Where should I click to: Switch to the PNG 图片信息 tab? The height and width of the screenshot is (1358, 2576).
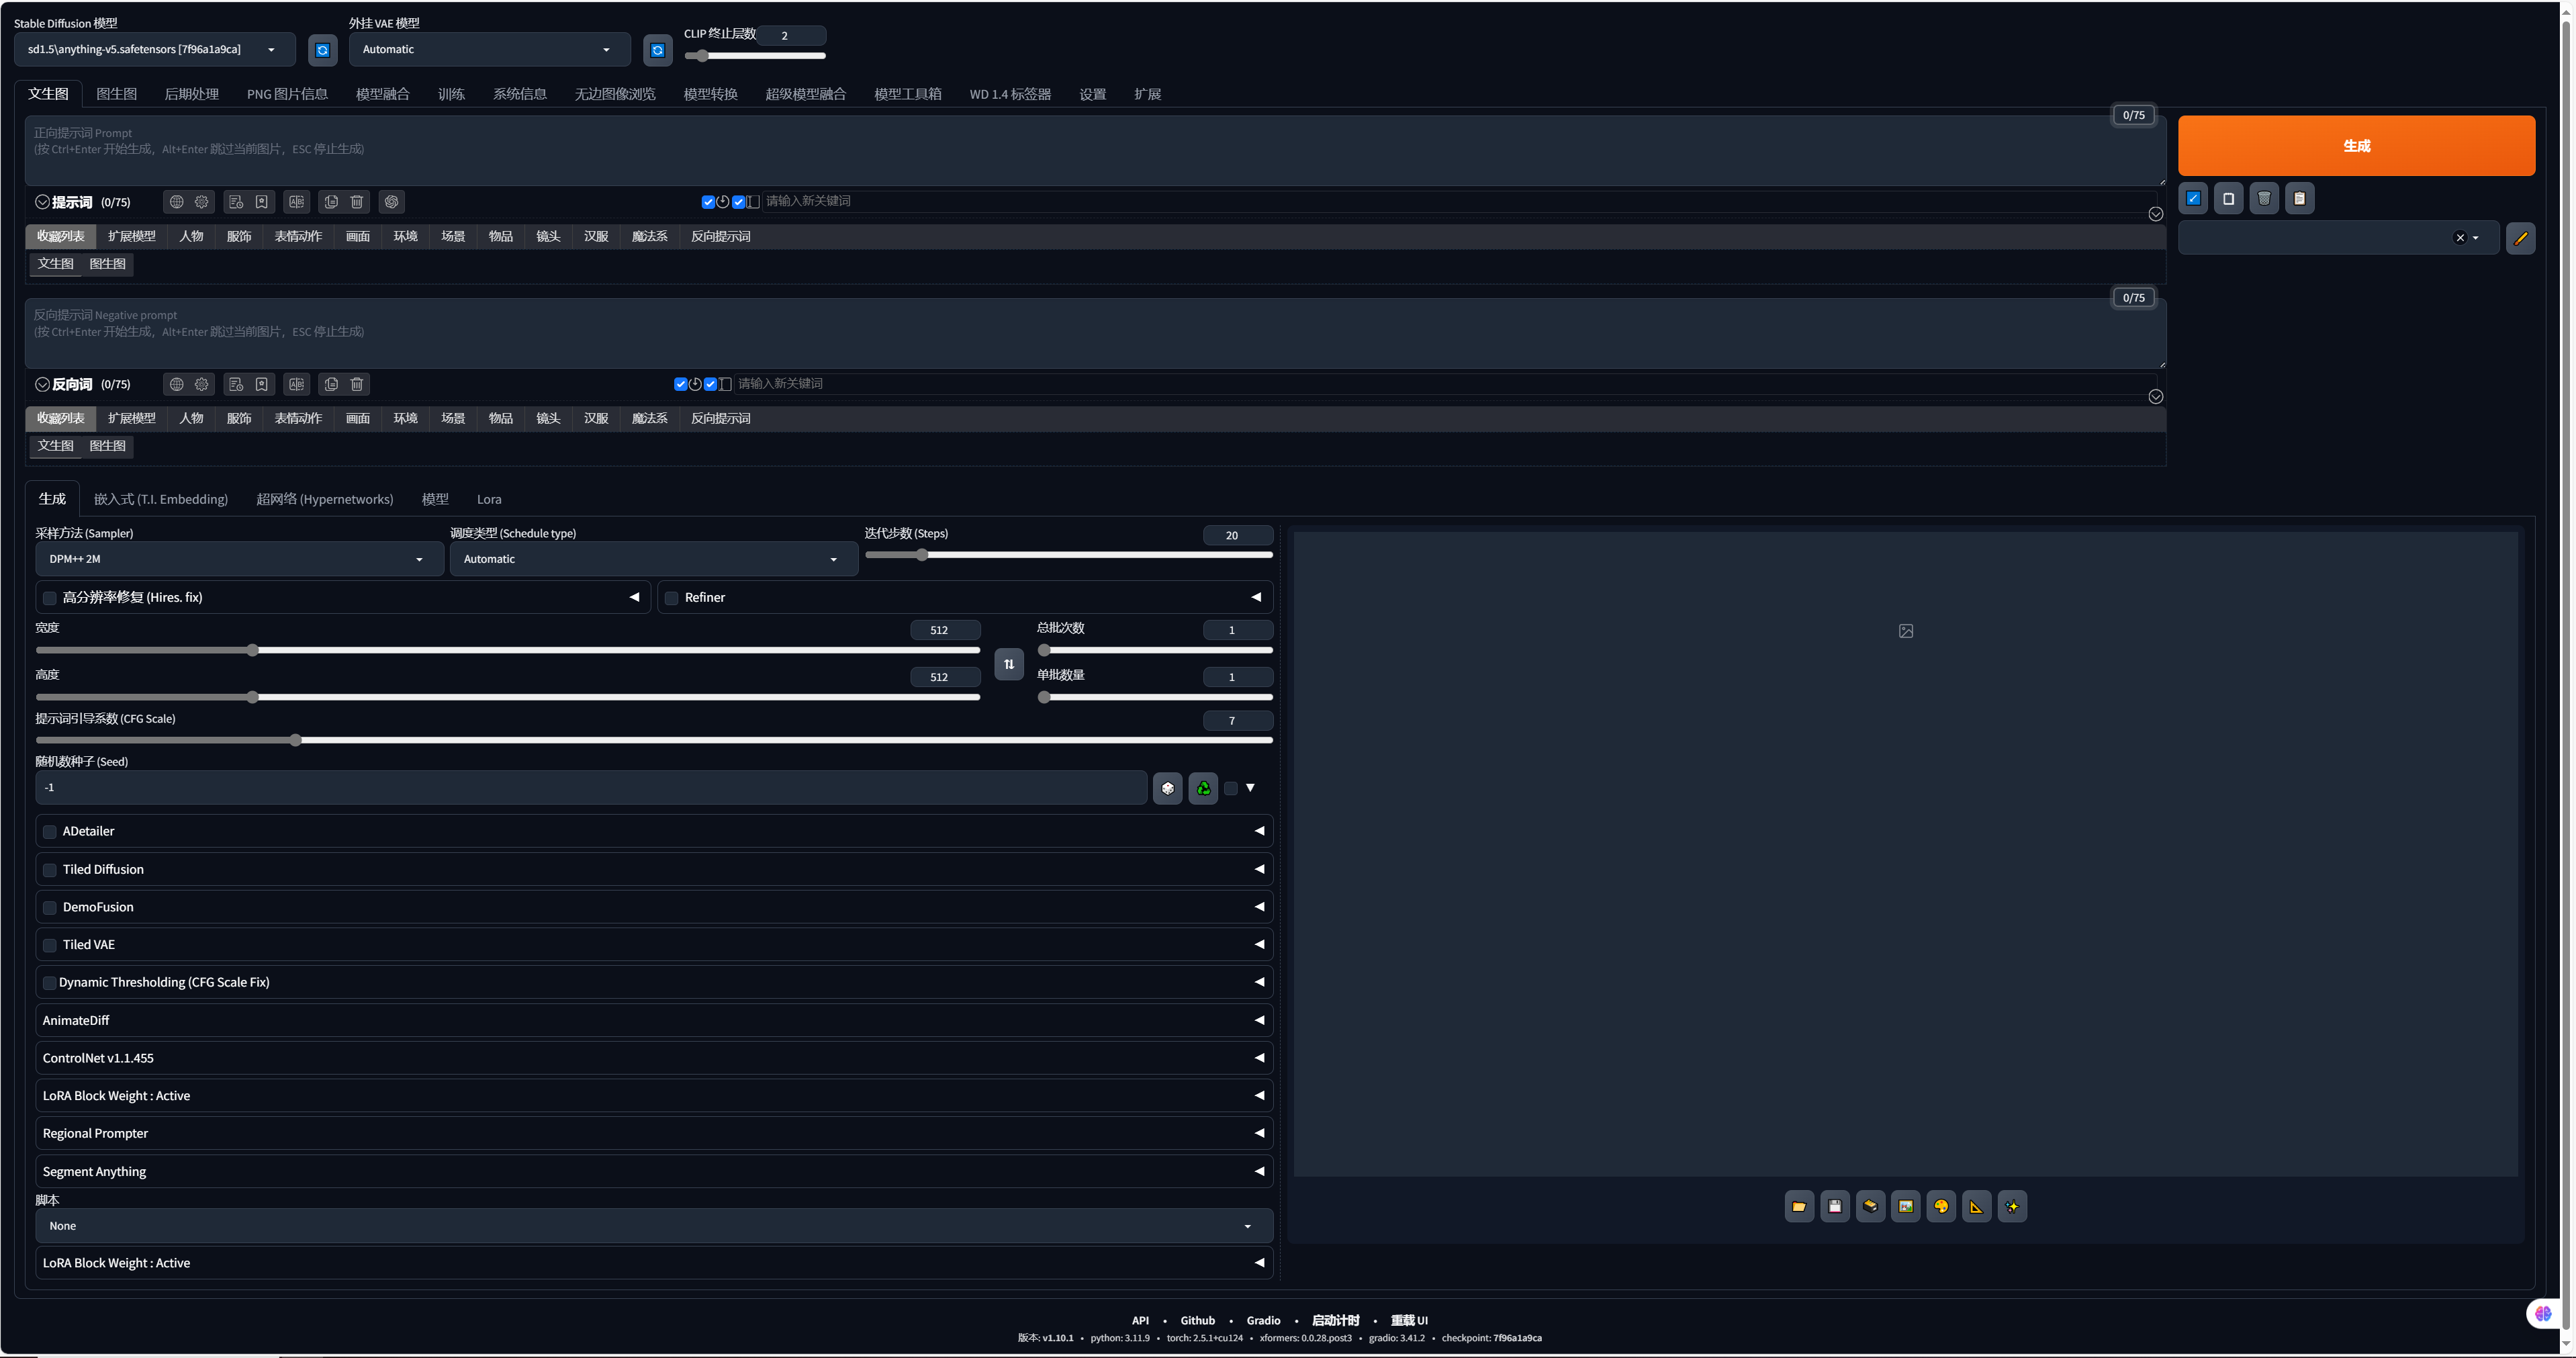click(x=287, y=94)
